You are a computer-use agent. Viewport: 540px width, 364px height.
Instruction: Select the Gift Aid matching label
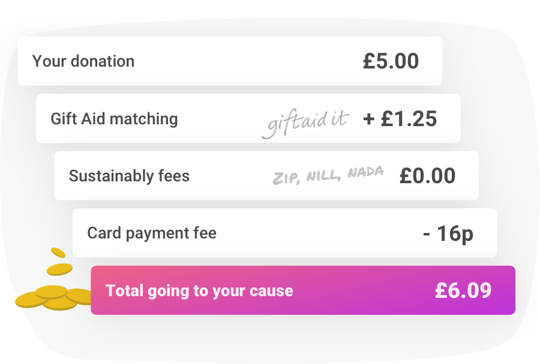click(x=115, y=119)
